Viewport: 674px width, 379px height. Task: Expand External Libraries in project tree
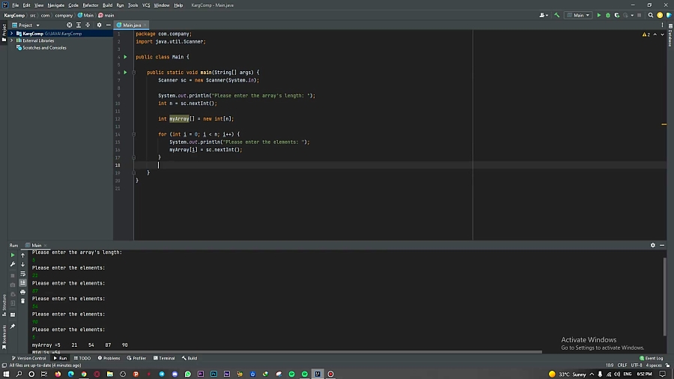tap(11, 40)
